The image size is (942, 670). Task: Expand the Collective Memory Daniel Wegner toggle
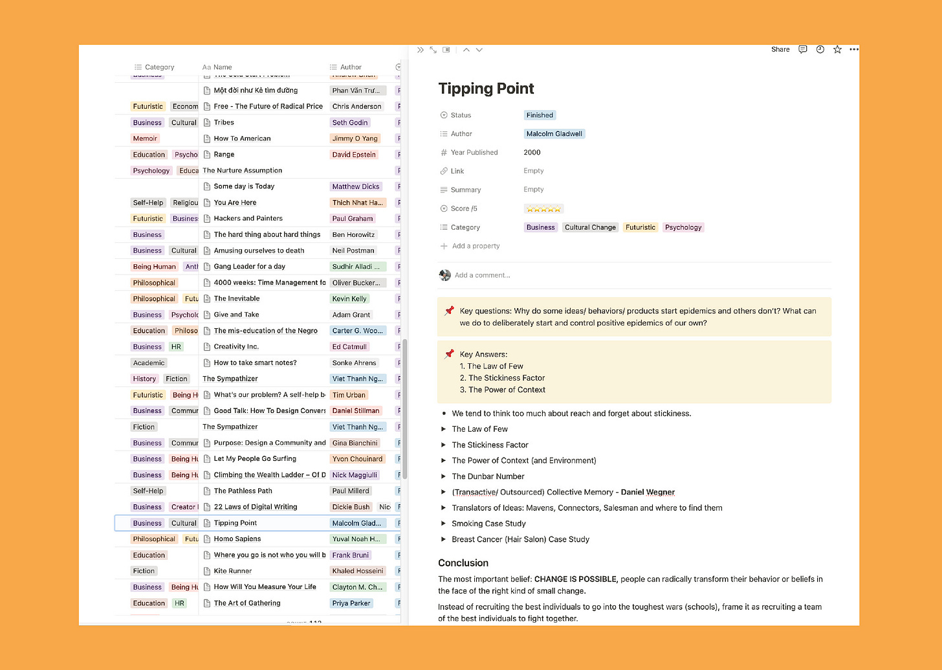tap(443, 492)
